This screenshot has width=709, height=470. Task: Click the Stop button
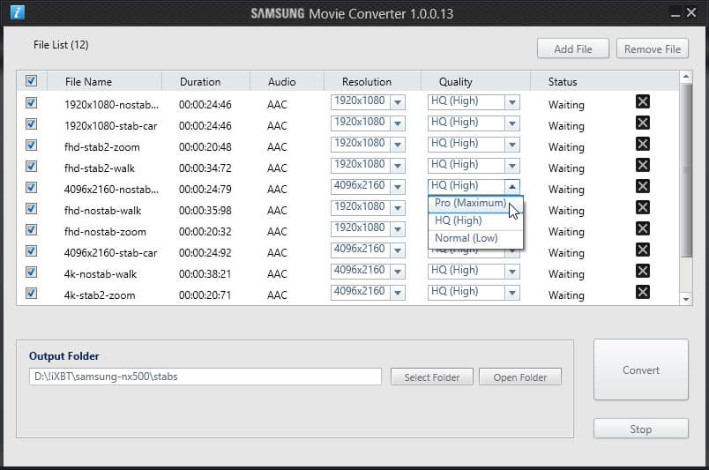click(x=641, y=429)
